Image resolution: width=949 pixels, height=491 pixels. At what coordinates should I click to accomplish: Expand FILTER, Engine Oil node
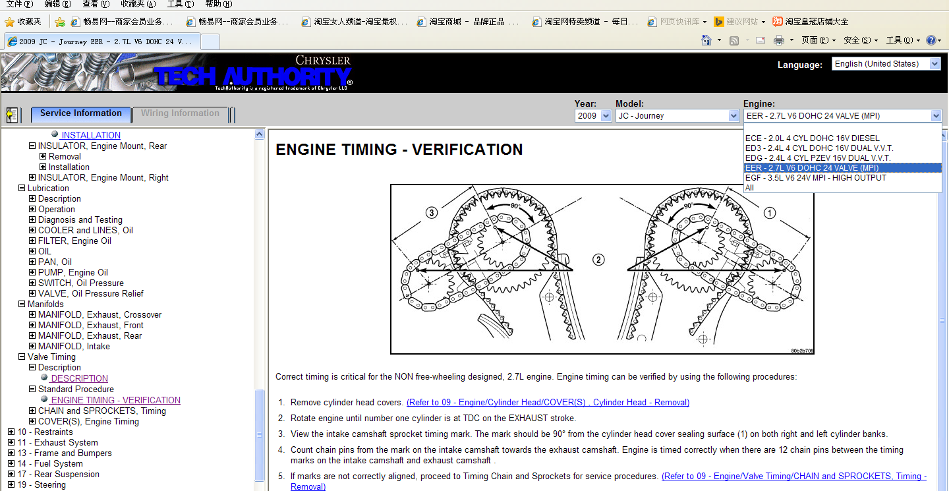(x=32, y=241)
